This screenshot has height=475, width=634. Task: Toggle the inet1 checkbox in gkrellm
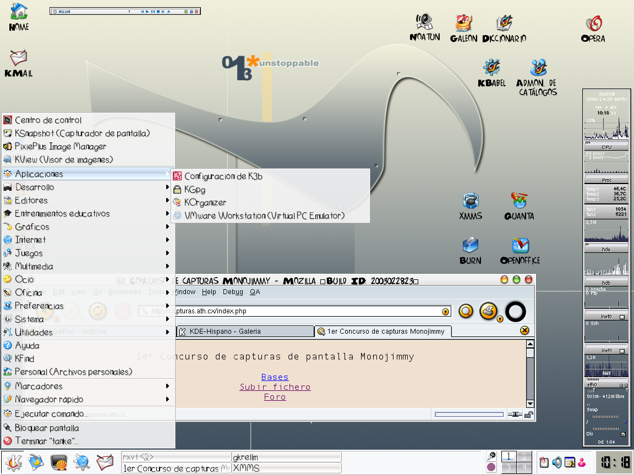pos(622,351)
